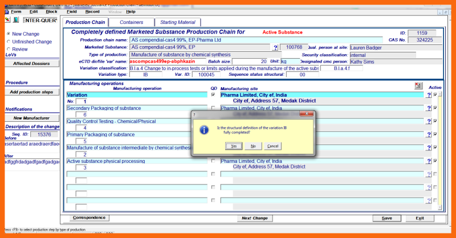Image resolution: width=456 pixels, height=238 pixels.
Task: Click the Affected Dossiers button
Action: 31,63
